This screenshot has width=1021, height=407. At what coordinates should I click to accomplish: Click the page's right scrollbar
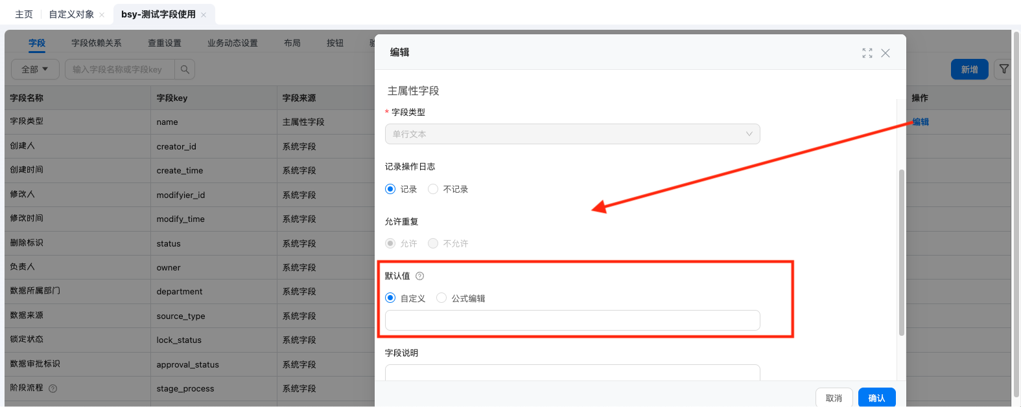tap(1016, 214)
